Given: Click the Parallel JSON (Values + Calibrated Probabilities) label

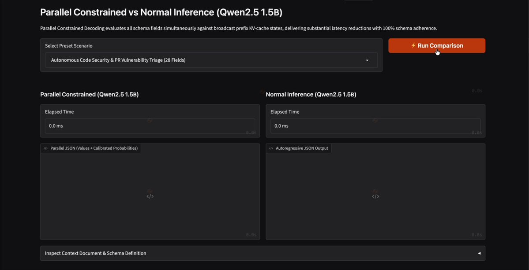Looking at the screenshot, I should click(x=94, y=148).
